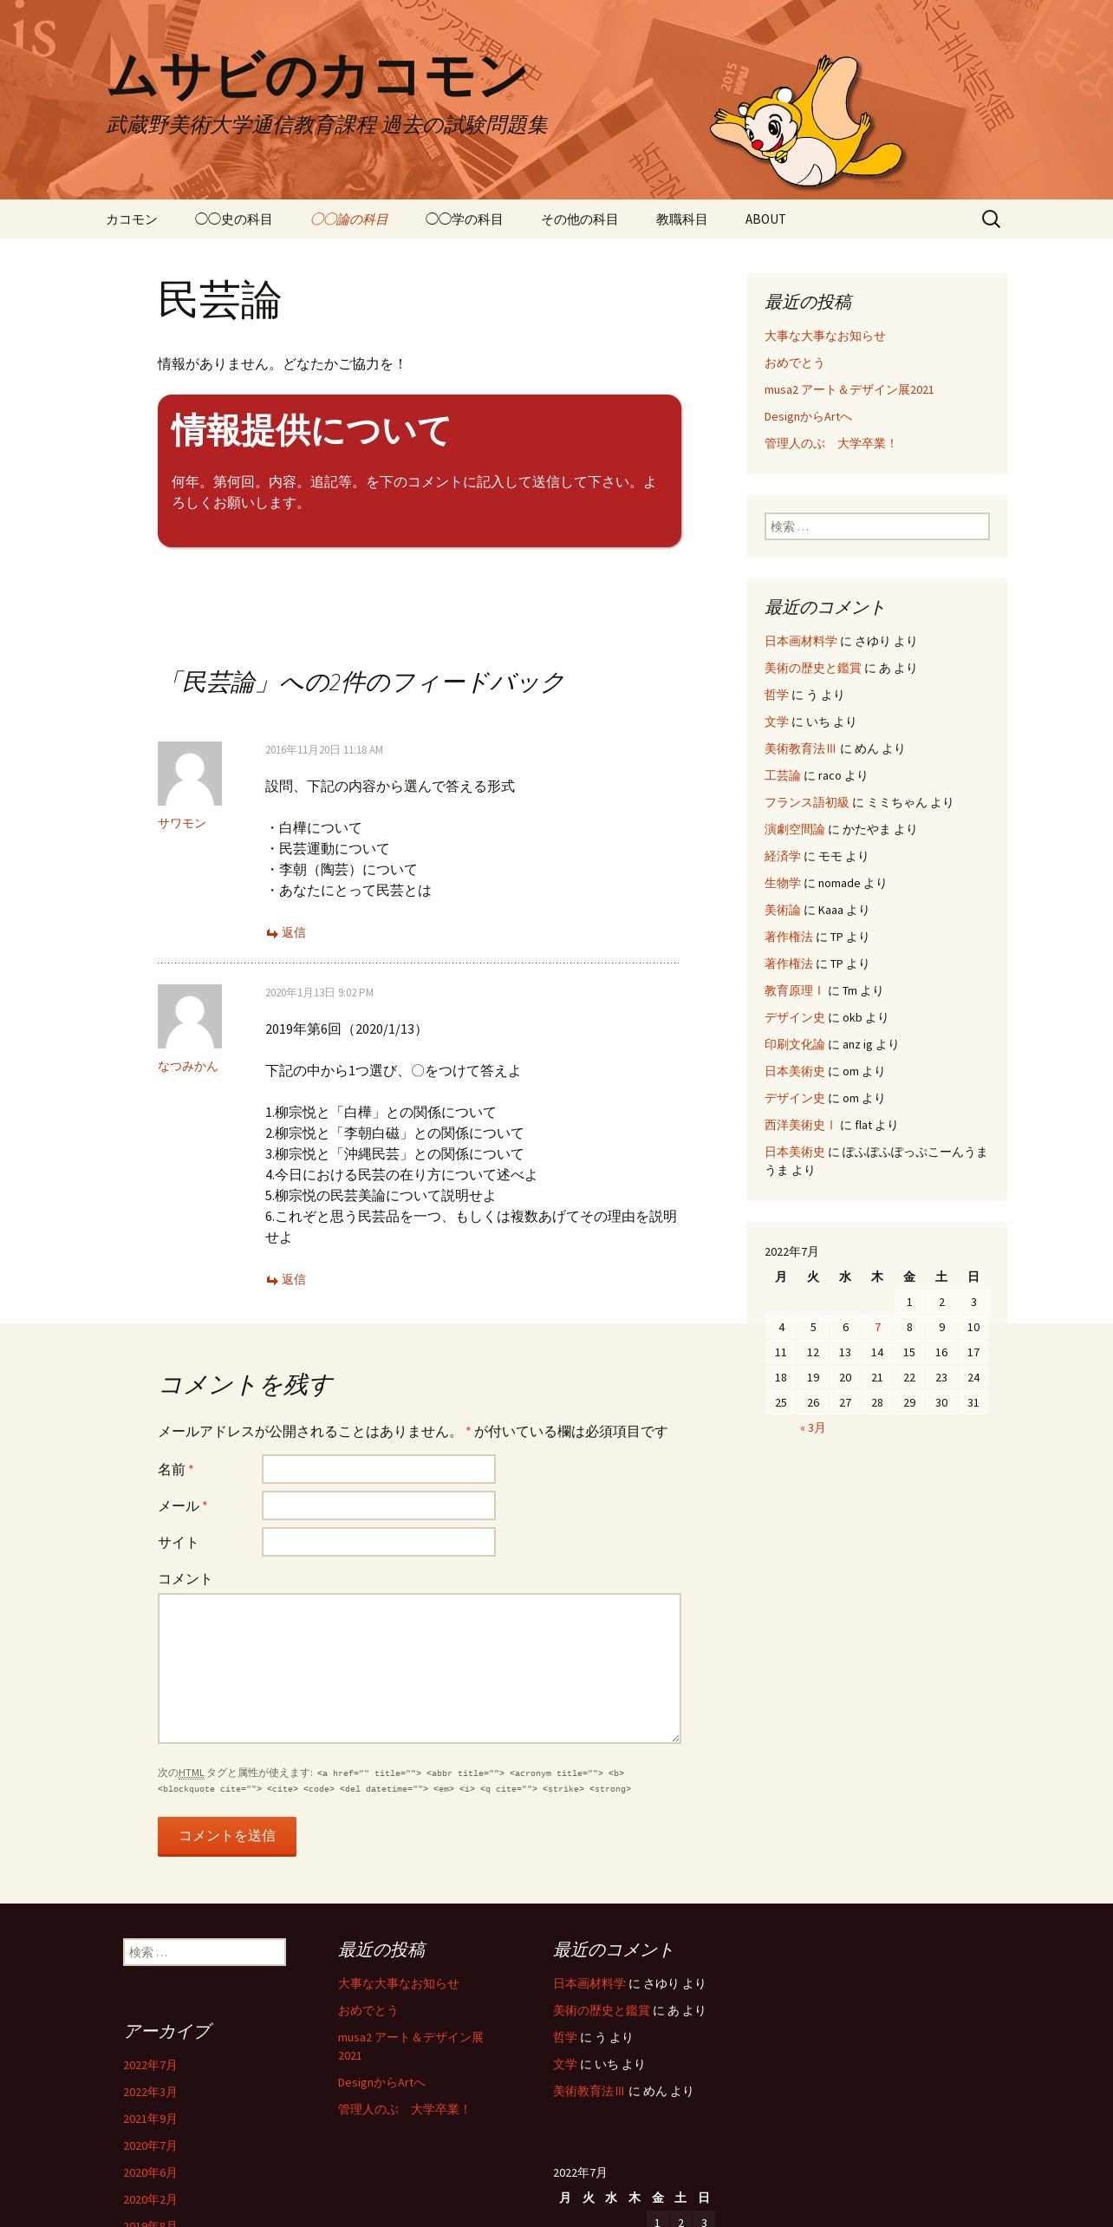The height and width of the screenshot is (2227, 1113).
Task: Open footer archive 2020年6月
Action: [150, 2173]
